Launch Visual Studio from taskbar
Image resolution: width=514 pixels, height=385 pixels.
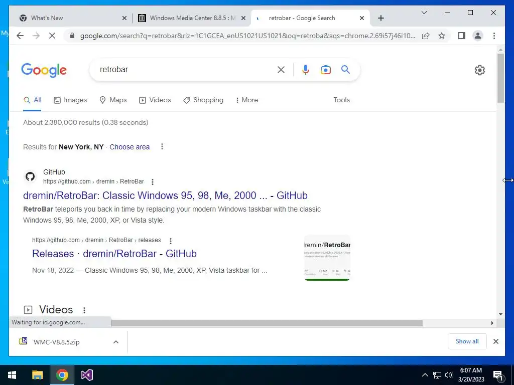87,375
